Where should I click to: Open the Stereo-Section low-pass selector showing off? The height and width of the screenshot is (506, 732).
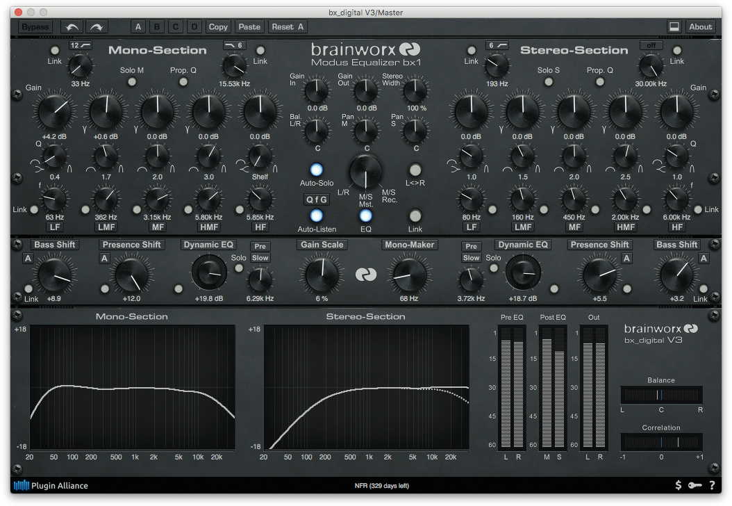click(651, 45)
